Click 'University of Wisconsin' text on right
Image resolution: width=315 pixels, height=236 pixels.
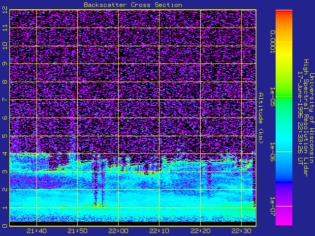point(312,118)
